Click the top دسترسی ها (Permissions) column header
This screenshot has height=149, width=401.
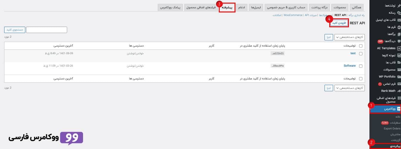click(137, 46)
